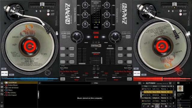Screen dimensions: 192x108
Task: Click the left deck large gain knob
Action: [77, 37]
